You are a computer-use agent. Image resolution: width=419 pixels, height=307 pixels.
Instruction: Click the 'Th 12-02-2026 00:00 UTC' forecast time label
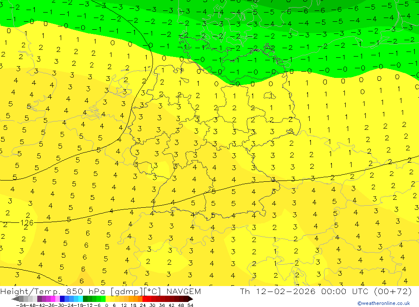coord(304,291)
